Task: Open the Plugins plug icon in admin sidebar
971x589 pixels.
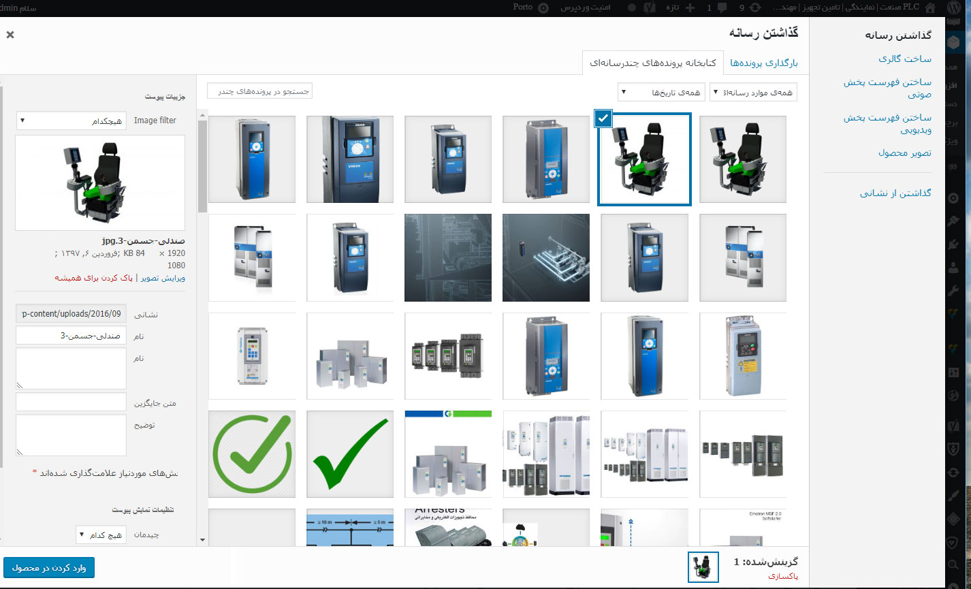Action: pos(954,244)
